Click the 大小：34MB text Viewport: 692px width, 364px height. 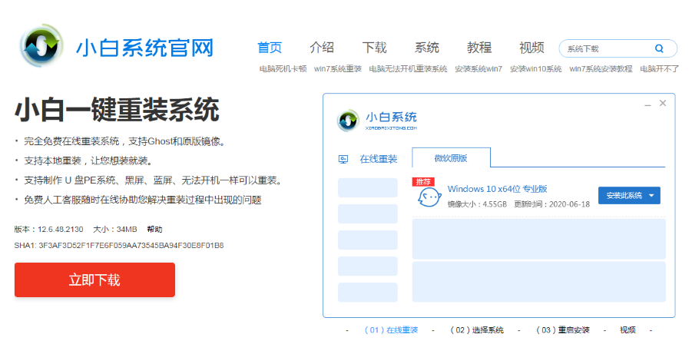coord(115,230)
